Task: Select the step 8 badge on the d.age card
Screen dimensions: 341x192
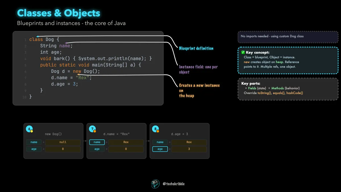Action: [156, 129]
